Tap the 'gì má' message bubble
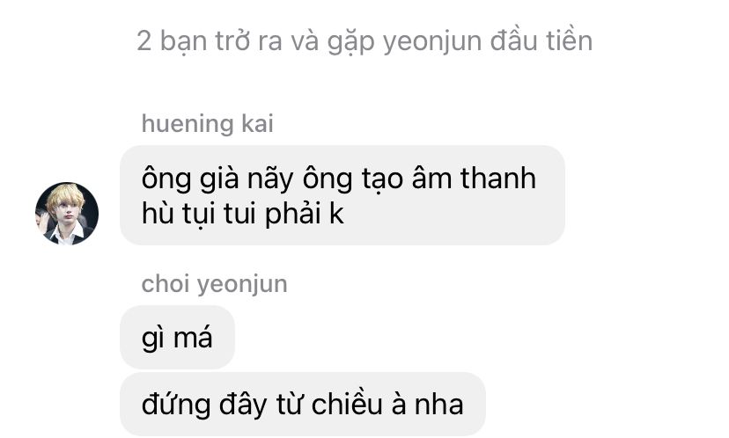Image resolution: width=729 pixels, height=438 pixels. (177, 337)
